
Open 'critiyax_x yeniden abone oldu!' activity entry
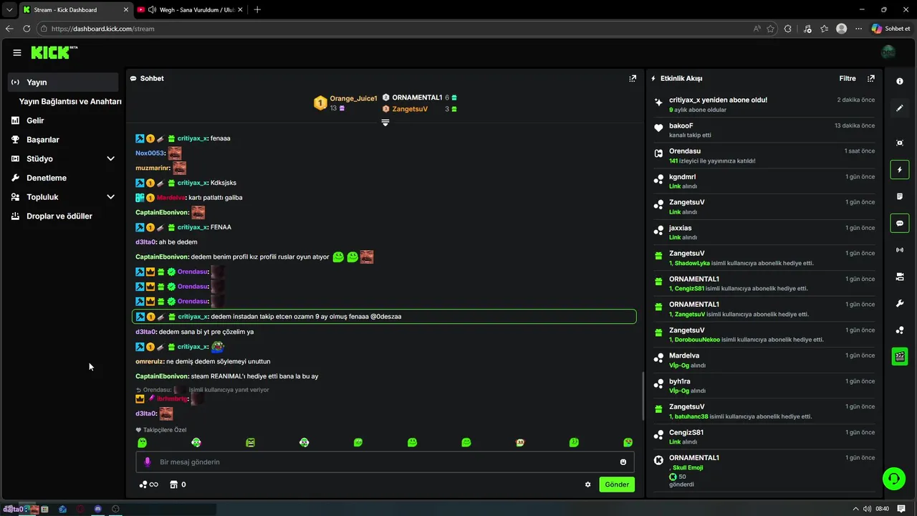pos(765,105)
